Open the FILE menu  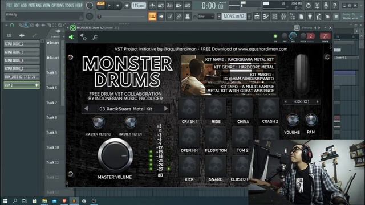9,5
